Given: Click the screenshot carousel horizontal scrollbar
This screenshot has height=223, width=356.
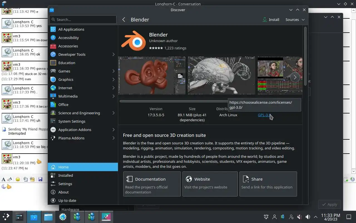Looking at the screenshot, I should click(174, 101).
